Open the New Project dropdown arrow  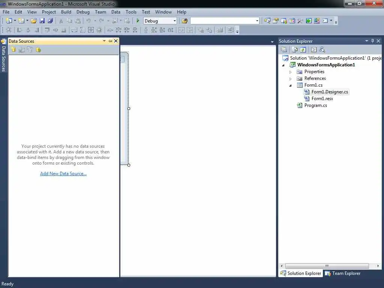pyautogui.click(x=15, y=21)
